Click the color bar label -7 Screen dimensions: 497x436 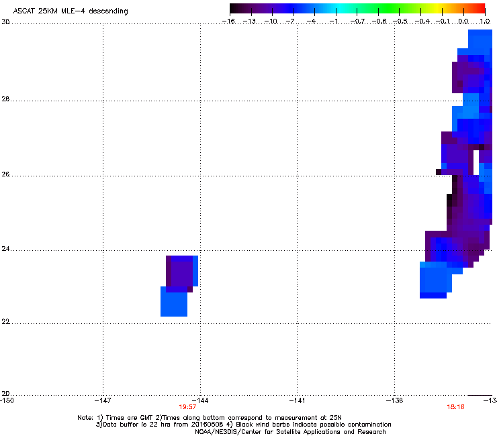290,21
